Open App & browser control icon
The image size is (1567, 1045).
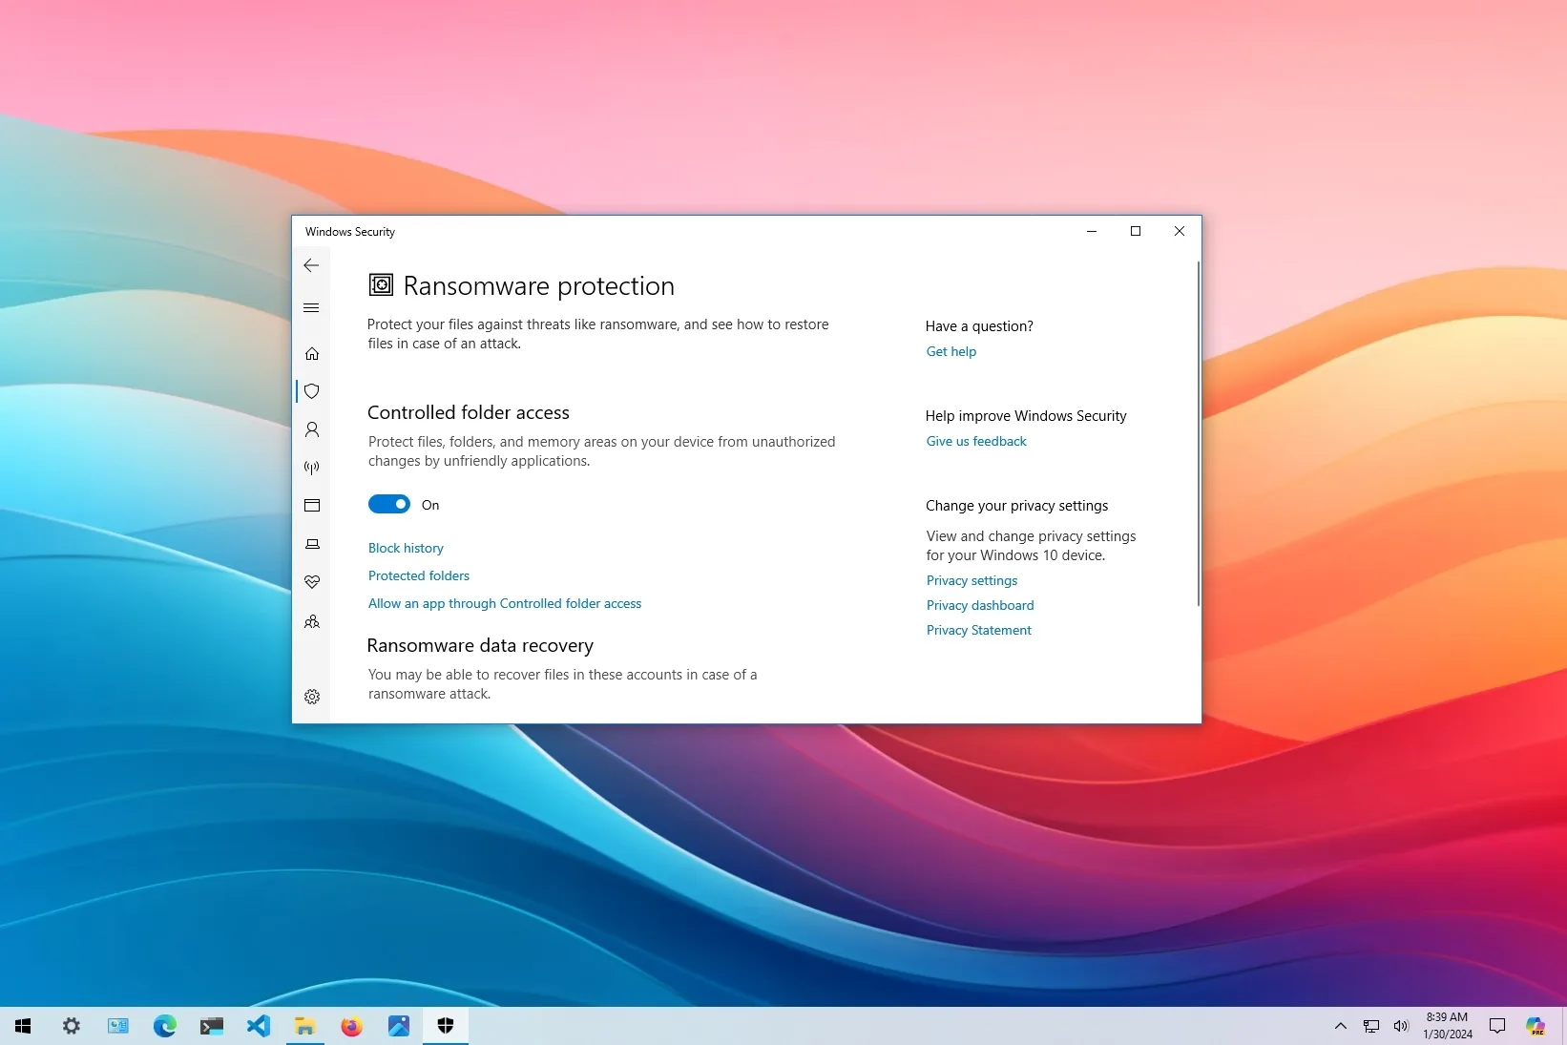[311, 505]
